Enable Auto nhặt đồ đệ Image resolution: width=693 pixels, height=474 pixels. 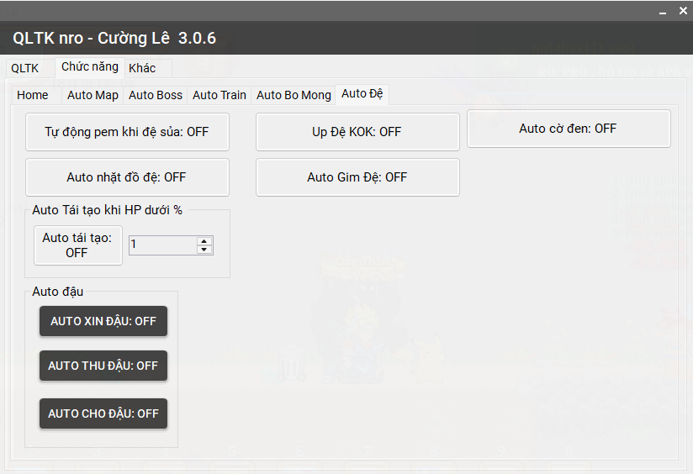point(126,177)
